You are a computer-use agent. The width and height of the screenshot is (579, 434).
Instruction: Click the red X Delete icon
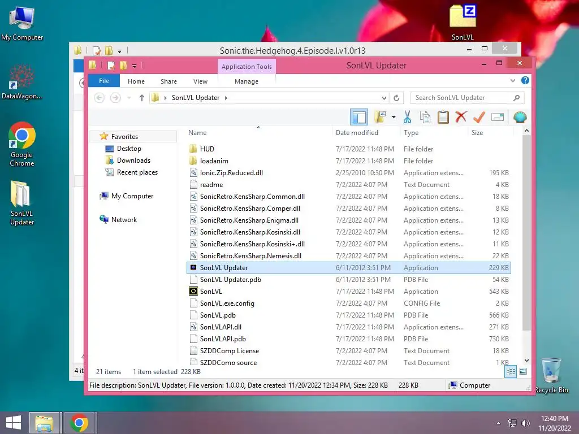point(461,118)
